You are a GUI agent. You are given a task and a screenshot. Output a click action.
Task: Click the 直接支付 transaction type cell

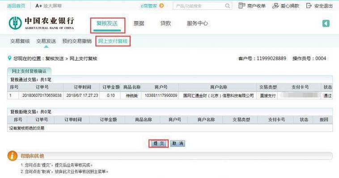(267, 95)
